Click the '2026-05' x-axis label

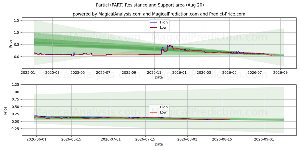click(229, 72)
